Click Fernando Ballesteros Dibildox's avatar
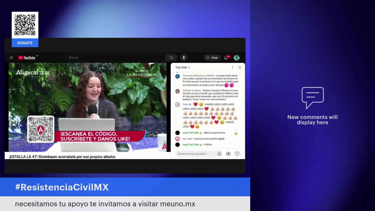375x211 pixels. (x=177, y=76)
